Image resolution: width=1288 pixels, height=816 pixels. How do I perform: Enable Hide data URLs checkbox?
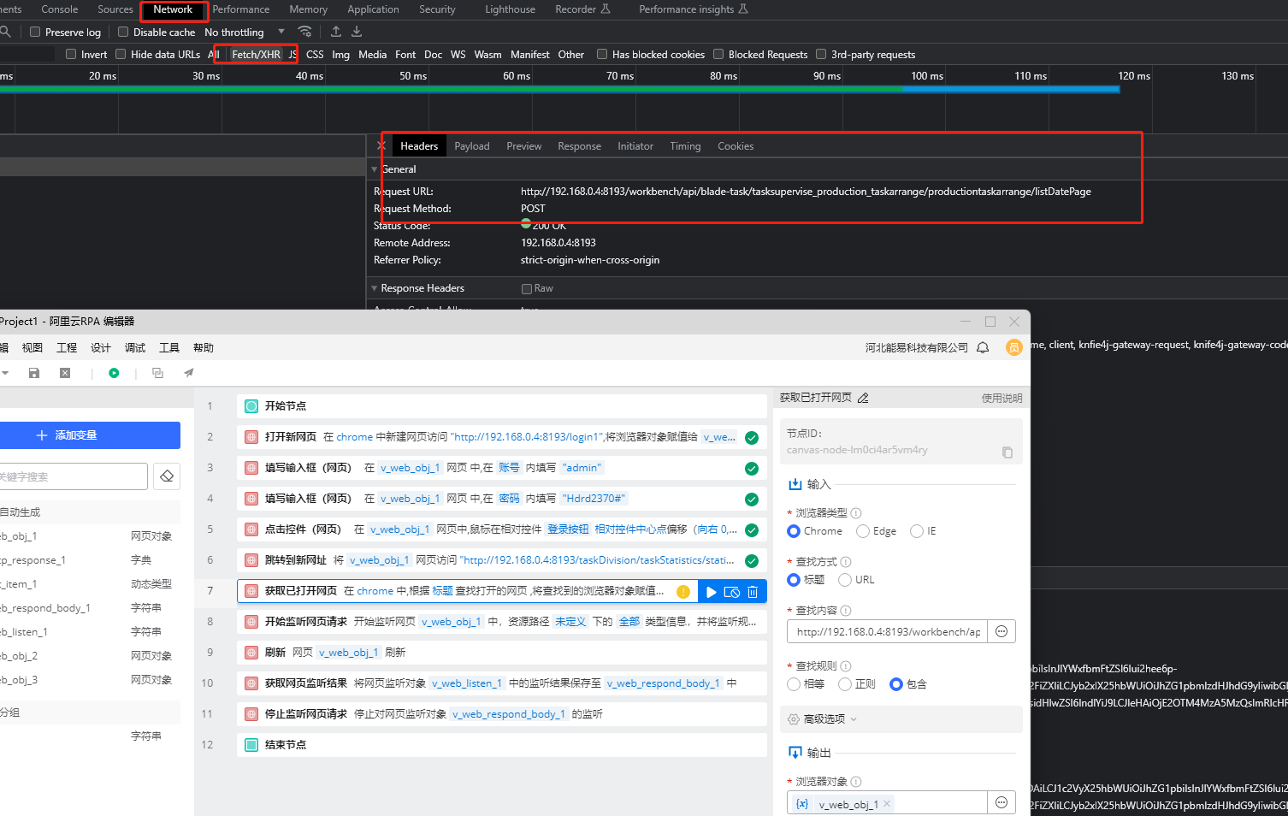coord(121,54)
